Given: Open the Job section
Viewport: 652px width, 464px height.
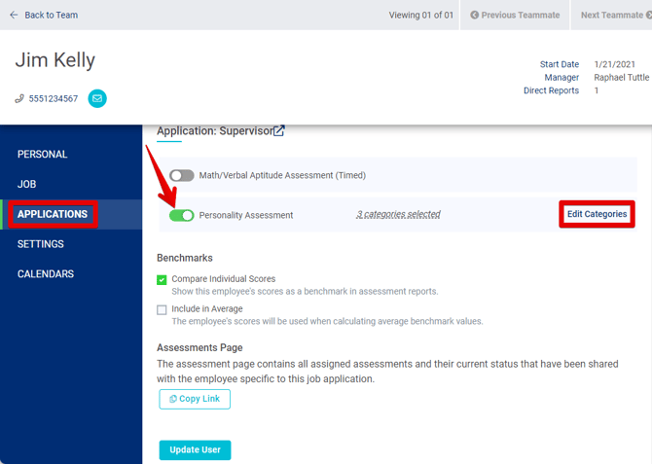Looking at the screenshot, I should coord(27,184).
